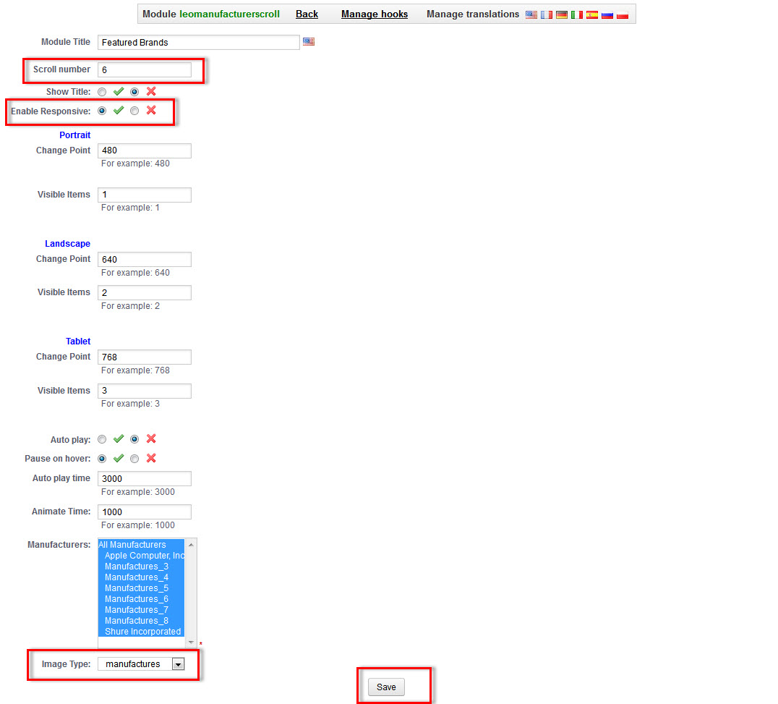The height and width of the screenshot is (704, 778).
Task: Click language flag beside Module Title field
Action: (309, 42)
